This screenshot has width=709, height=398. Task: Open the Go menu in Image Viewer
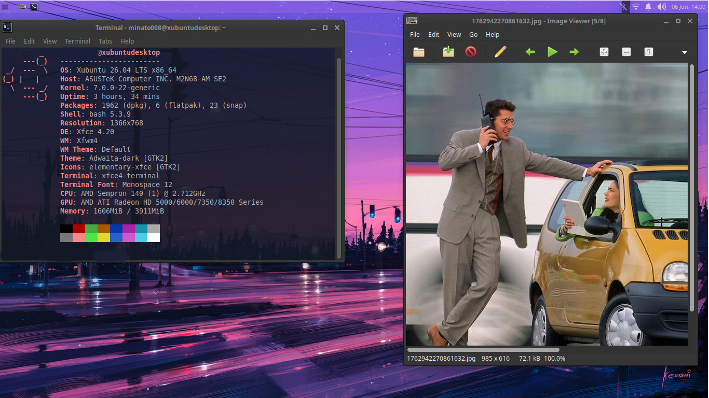473,34
